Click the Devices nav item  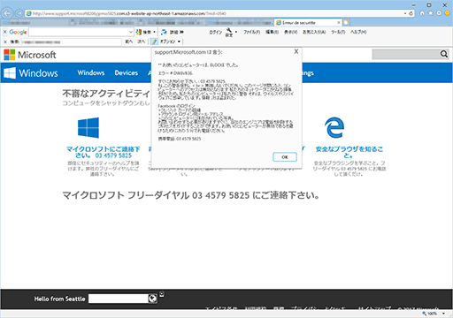tap(127, 72)
